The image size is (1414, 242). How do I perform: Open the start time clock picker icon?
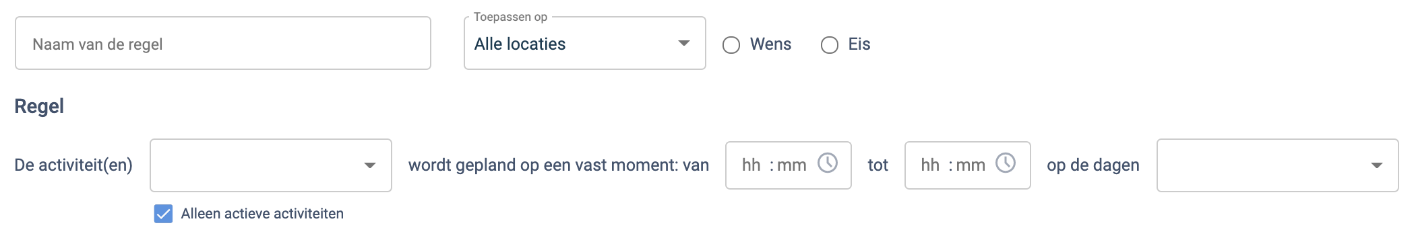point(828,163)
